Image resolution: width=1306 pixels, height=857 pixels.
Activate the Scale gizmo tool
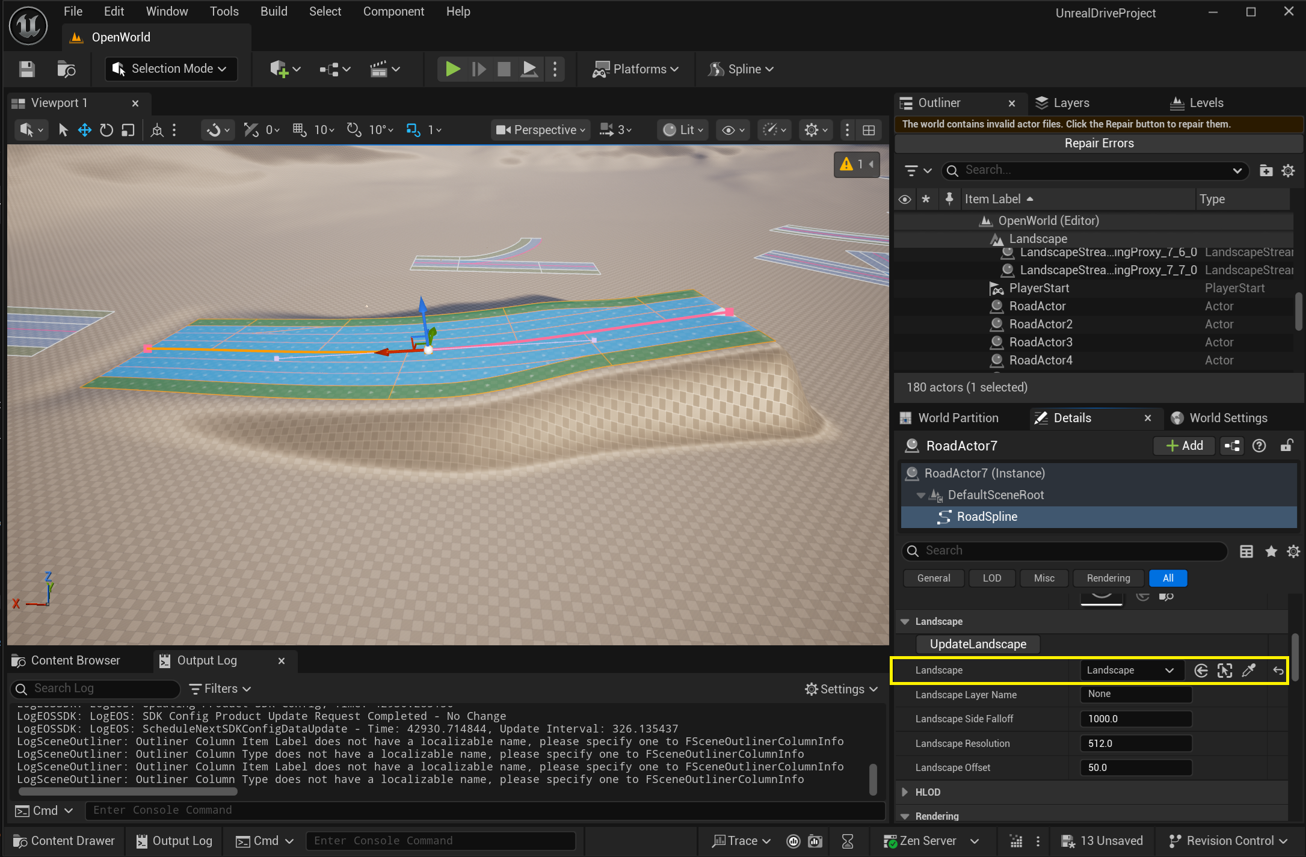[x=128, y=130]
